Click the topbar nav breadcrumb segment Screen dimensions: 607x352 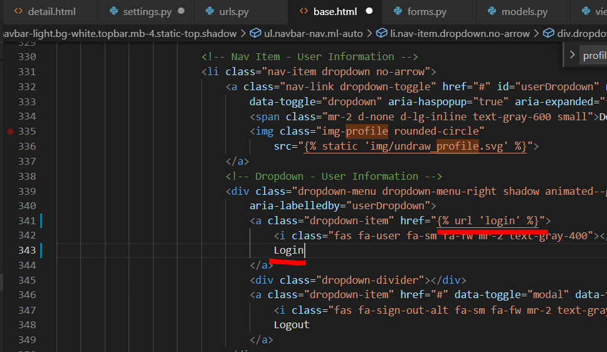click(x=119, y=34)
